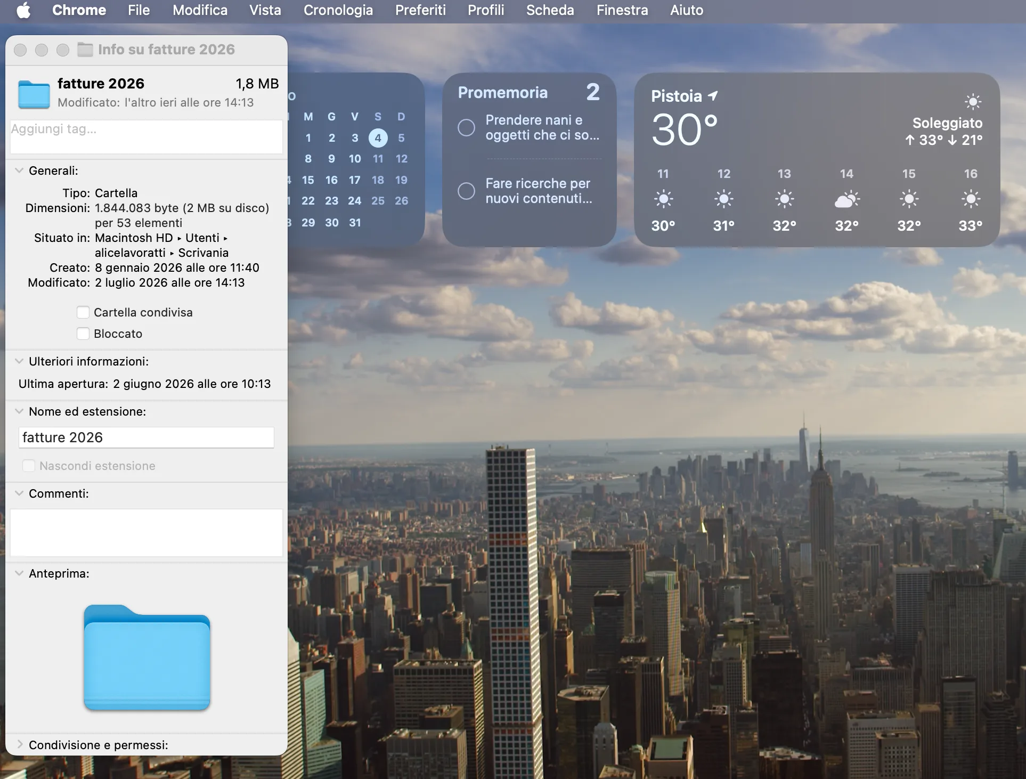The image size is (1026, 779).
Task: Click the sun icon for hour 12
Action: click(723, 199)
